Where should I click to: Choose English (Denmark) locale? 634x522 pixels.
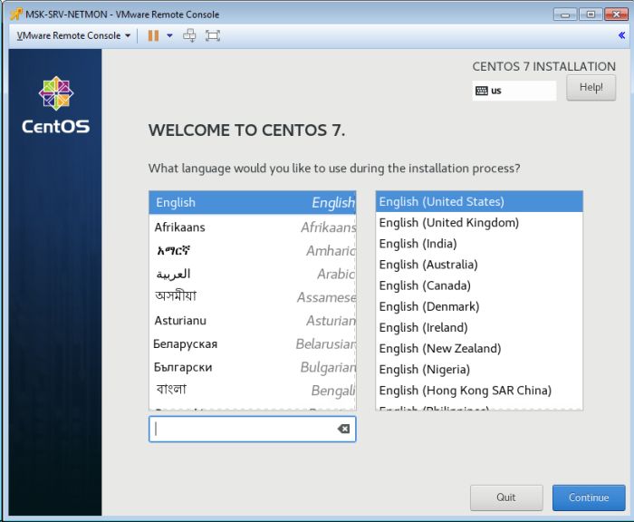coord(479,306)
